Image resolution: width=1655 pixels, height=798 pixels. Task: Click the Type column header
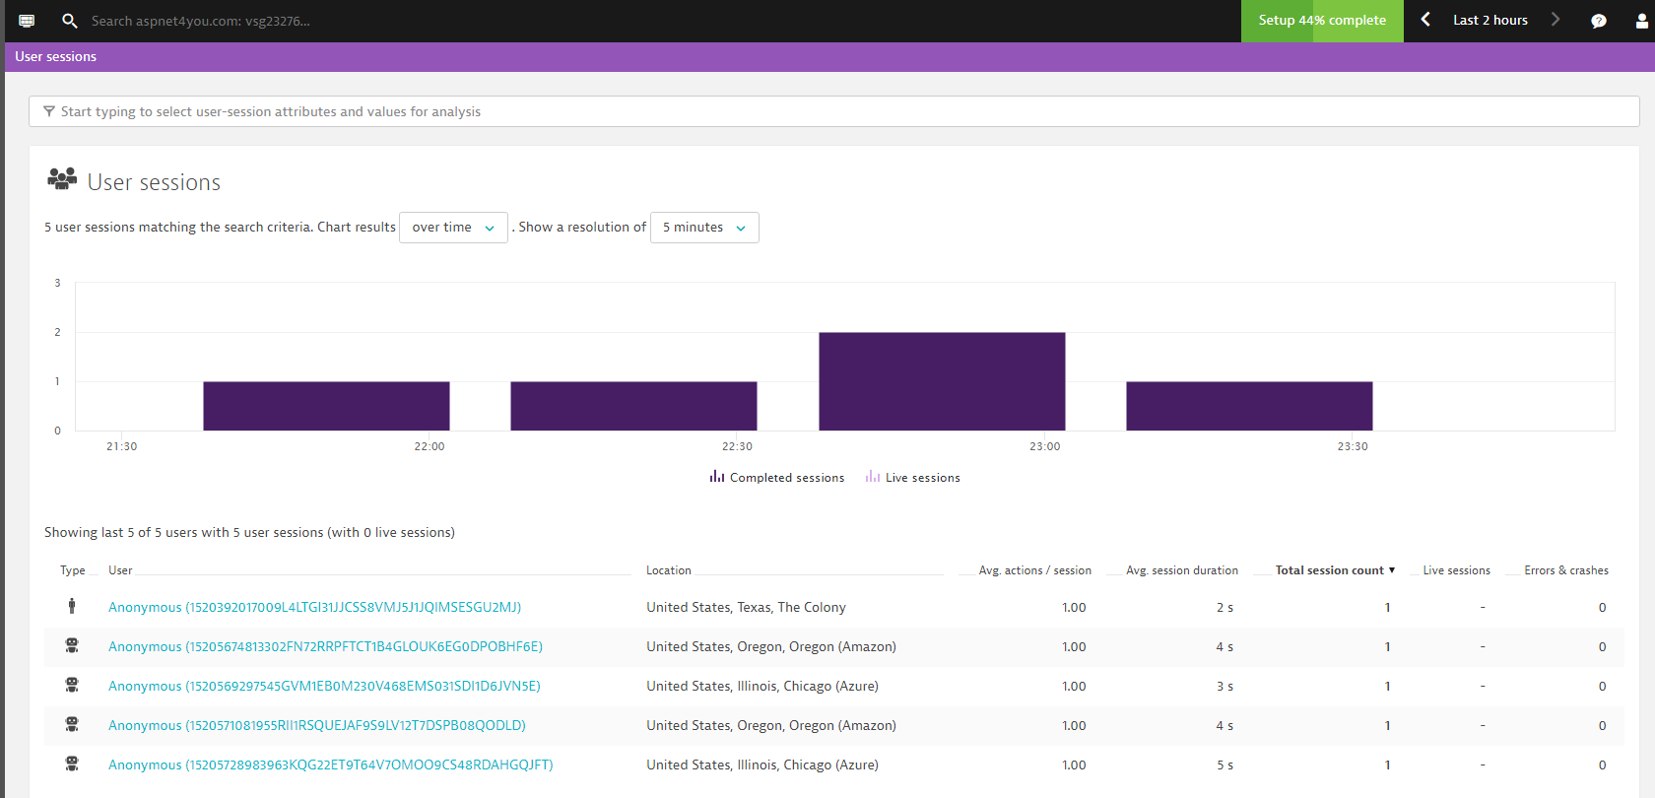point(73,570)
